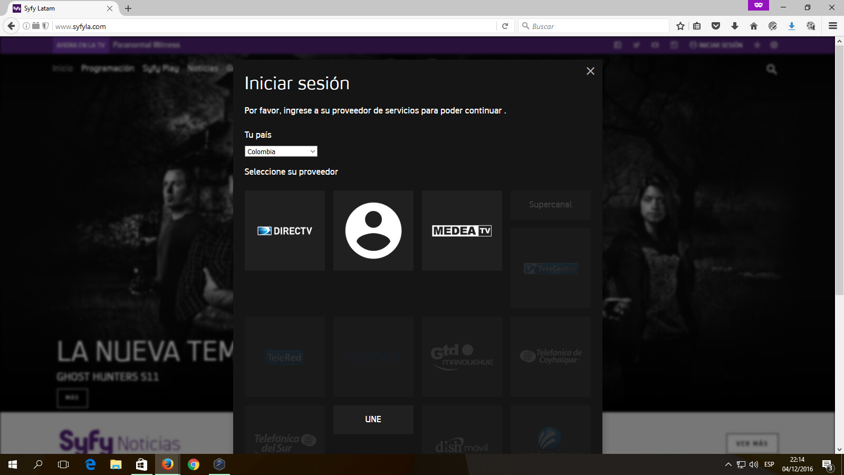
Task: Click the address bar showing www.syfyla.com
Action: [x=274, y=26]
